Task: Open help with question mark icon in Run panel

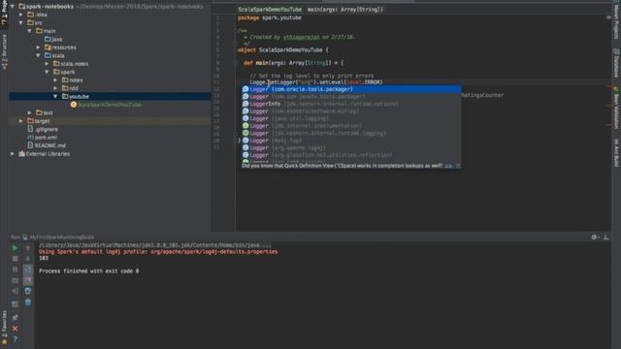Action: point(15,339)
